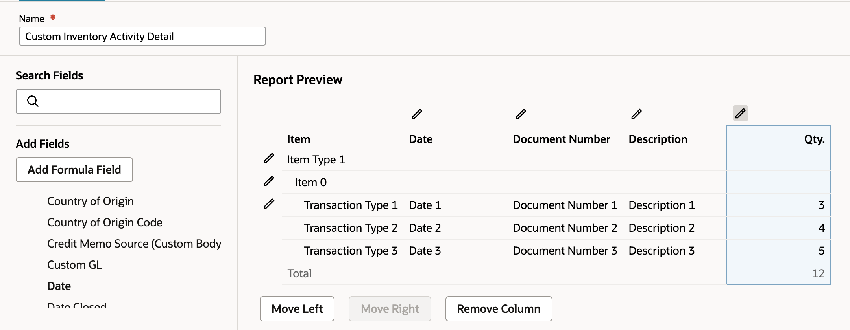The width and height of the screenshot is (850, 330).
Task: Click Add Formula Field button
Action: 74,170
